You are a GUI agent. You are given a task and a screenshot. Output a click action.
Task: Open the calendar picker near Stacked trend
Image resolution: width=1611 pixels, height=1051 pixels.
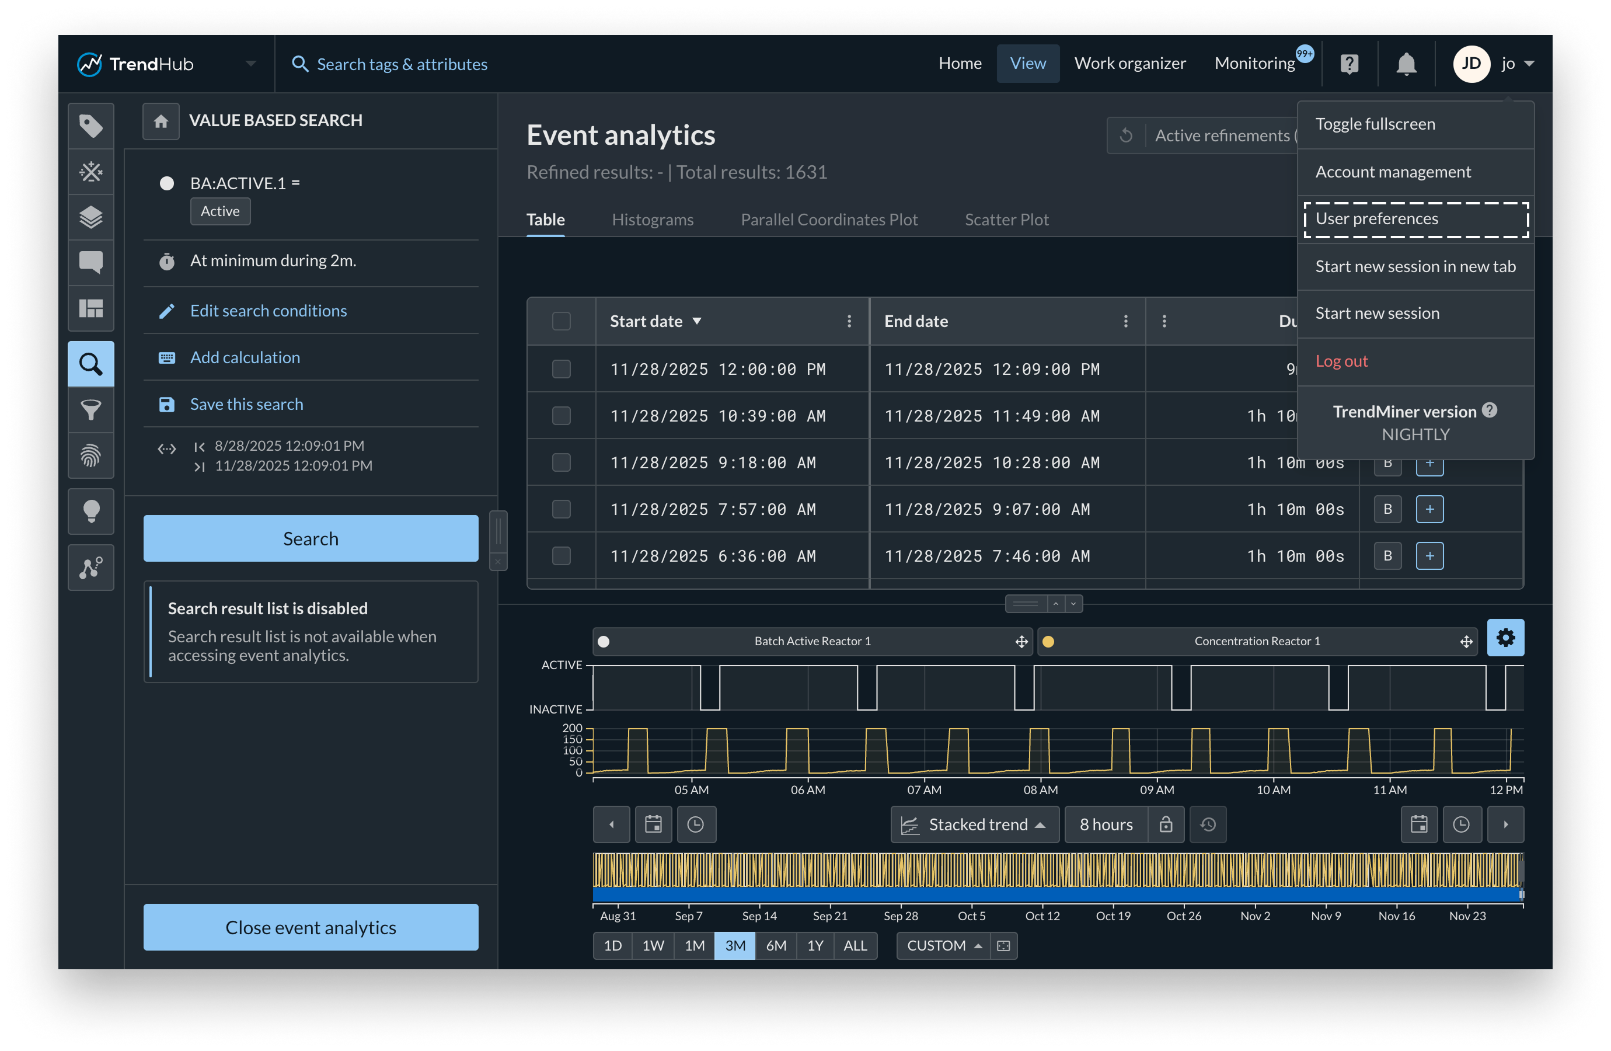[653, 824]
